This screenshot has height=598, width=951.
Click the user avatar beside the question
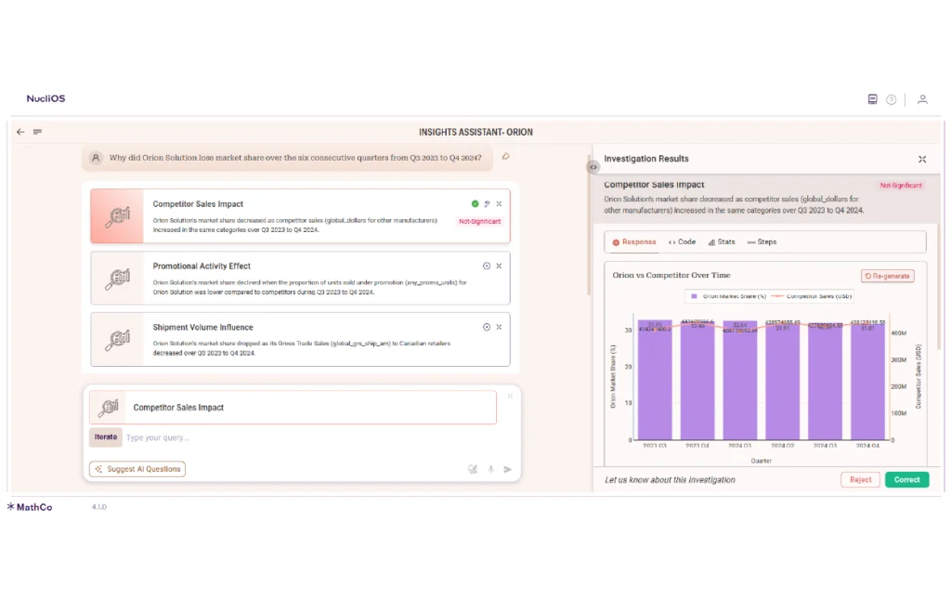click(96, 158)
